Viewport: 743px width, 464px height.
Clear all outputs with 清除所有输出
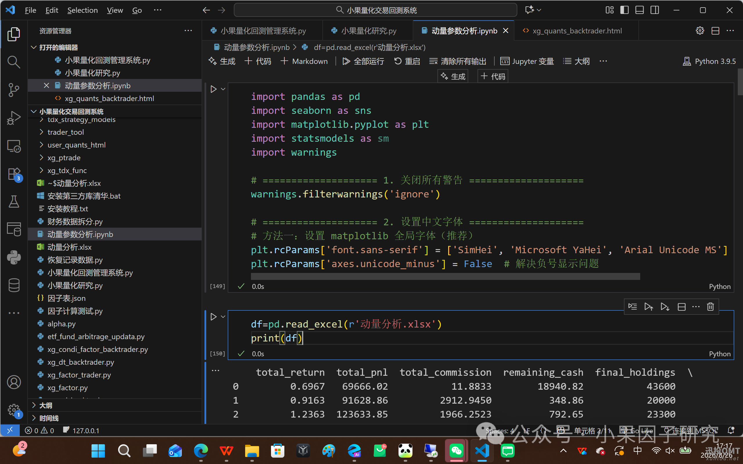457,61
